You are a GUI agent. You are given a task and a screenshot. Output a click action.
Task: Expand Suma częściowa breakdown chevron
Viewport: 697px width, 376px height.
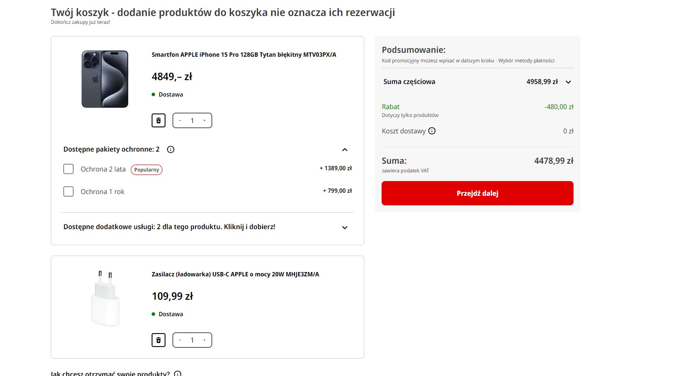pos(568,82)
